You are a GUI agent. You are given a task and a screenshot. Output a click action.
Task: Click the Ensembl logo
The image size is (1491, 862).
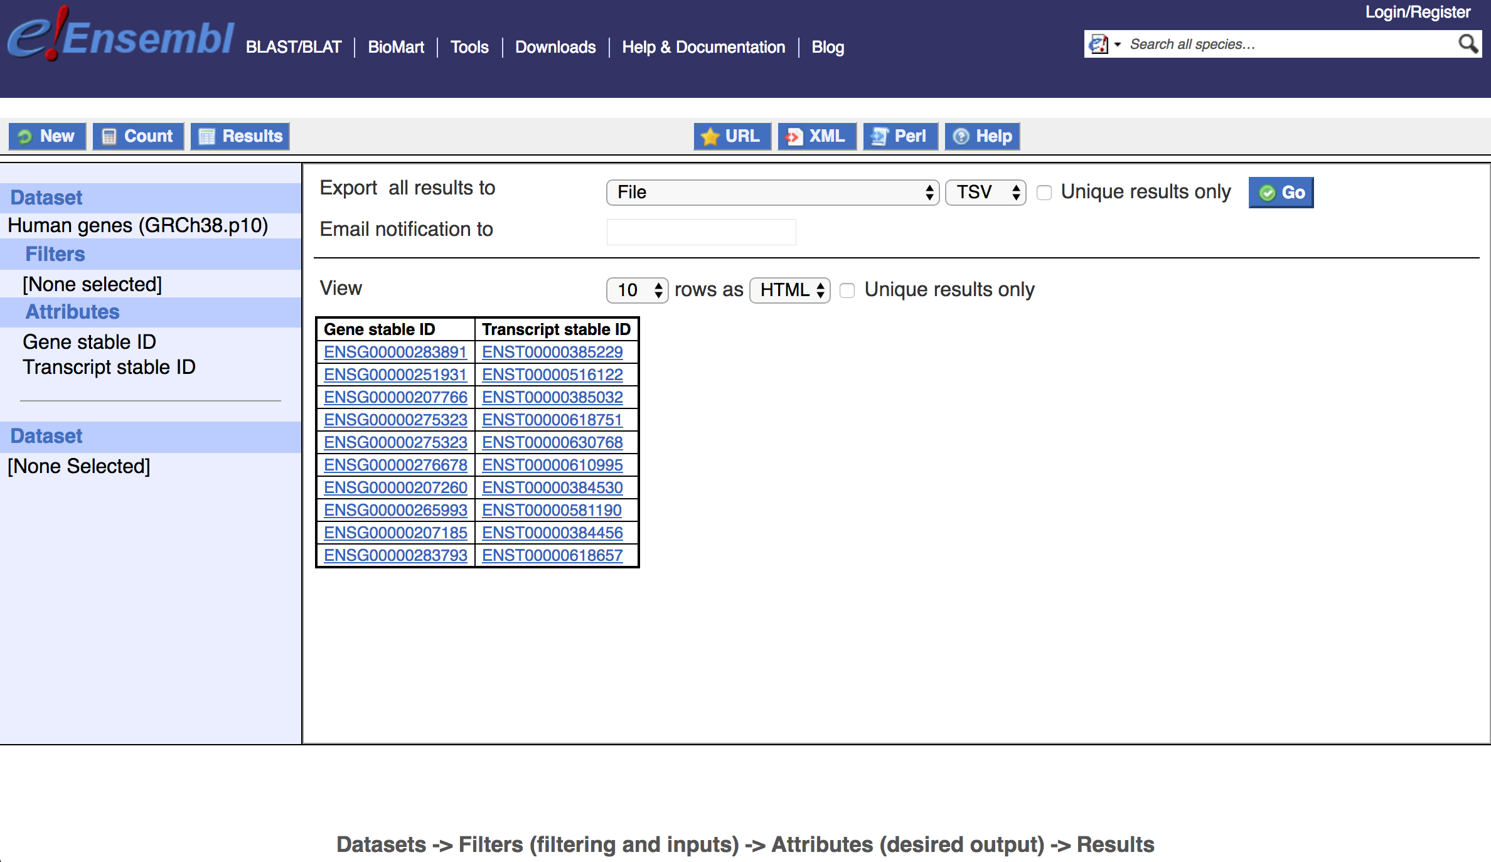coord(120,35)
